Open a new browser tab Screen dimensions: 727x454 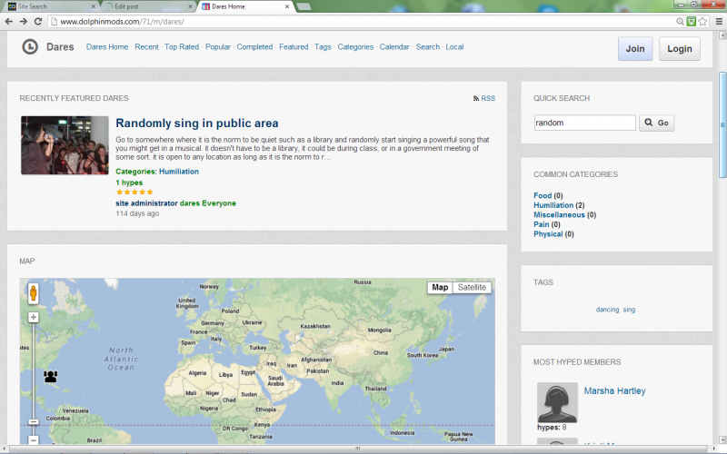tap(304, 6)
